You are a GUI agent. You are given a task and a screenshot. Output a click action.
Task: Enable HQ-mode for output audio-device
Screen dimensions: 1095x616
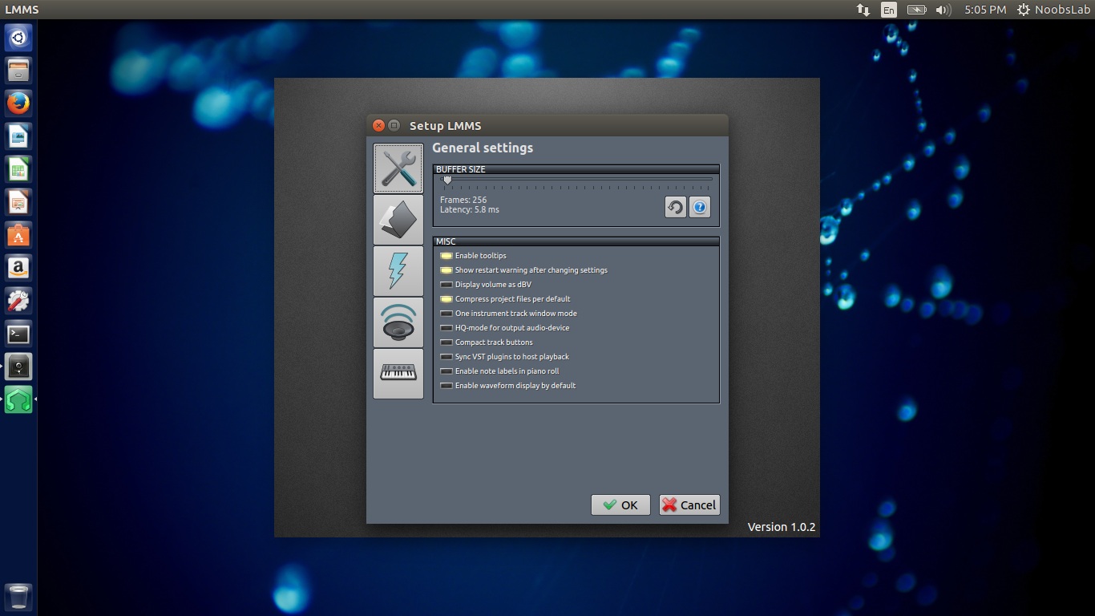tap(505, 328)
